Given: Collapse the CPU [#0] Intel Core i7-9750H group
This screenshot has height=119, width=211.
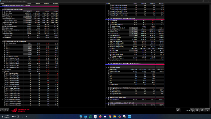Looking at the screenshot, I should click(1, 9).
